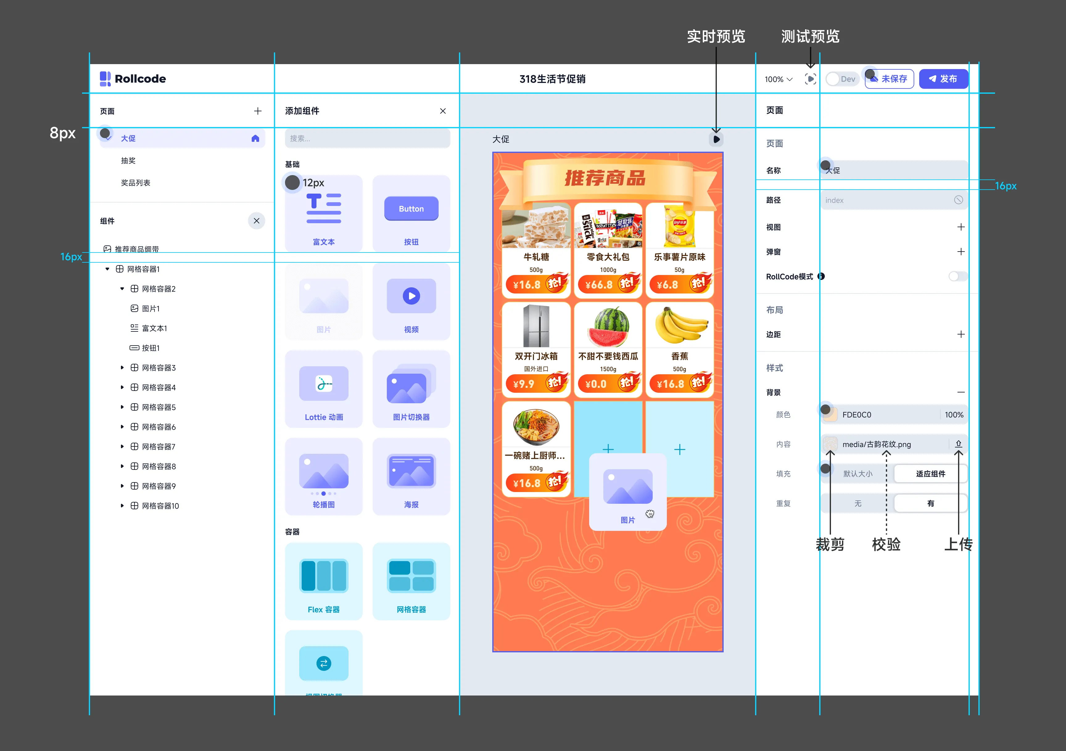Add the 视频 component
1066x751 pixels.
(411, 301)
